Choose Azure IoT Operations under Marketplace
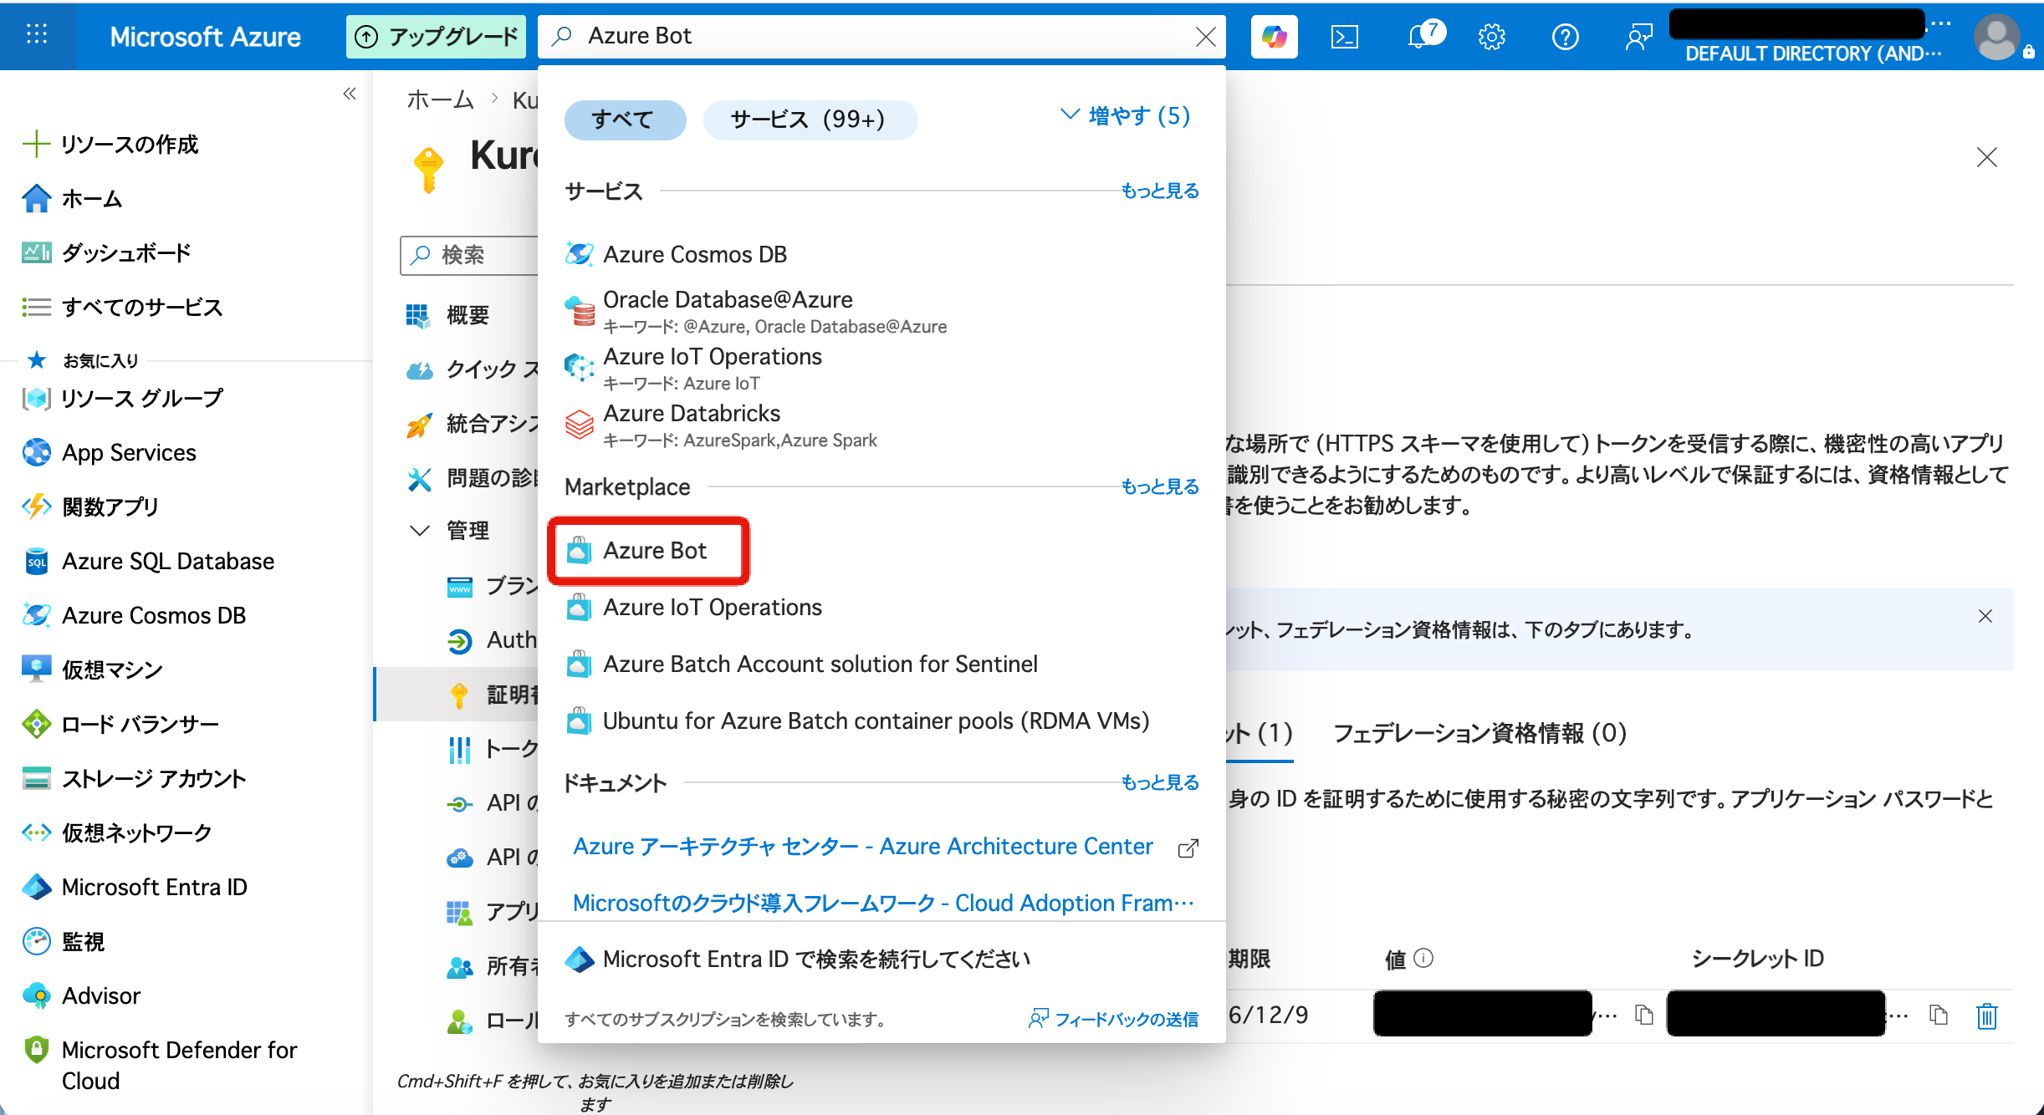 pyautogui.click(x=694, y=607)
